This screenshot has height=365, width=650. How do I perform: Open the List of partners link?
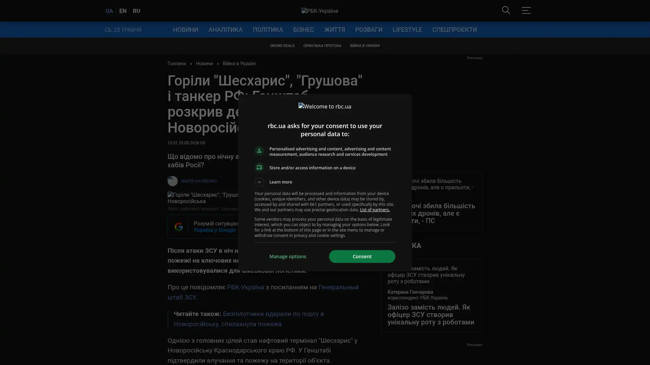tap(374, 210)
